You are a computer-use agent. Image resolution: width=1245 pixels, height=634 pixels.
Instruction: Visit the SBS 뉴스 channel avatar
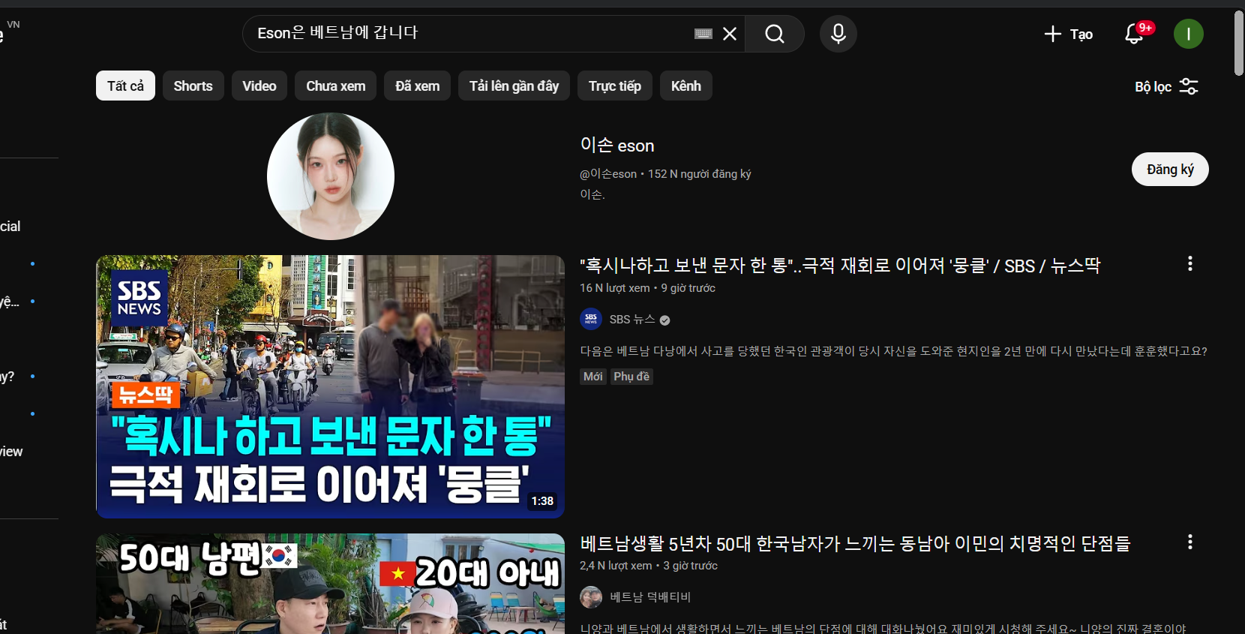(x=591, y=320)
